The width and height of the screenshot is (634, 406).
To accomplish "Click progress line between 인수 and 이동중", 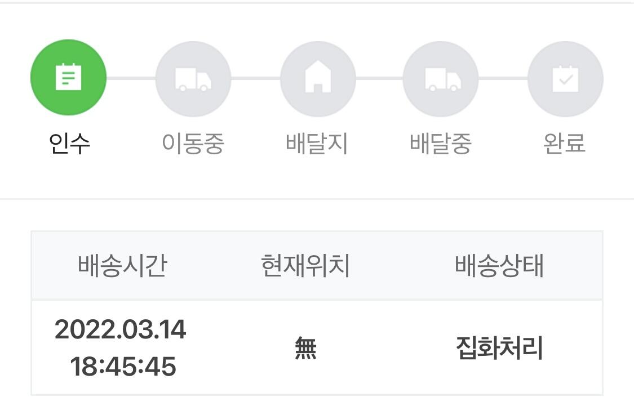I will click(x=131, y=78).
